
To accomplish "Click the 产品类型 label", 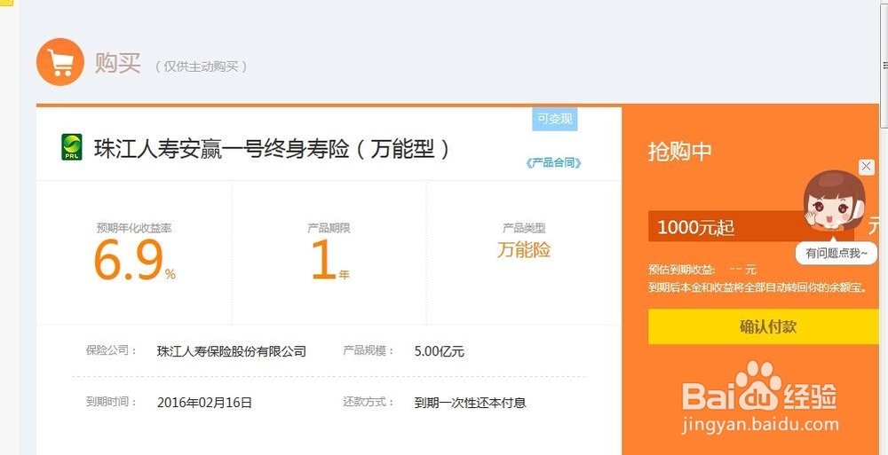I will 524,228.
